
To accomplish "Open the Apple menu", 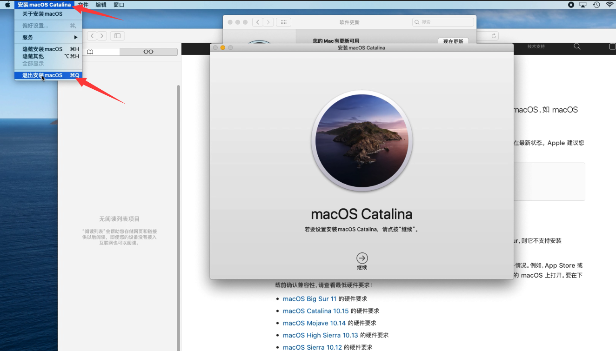I will pos(7,5).
